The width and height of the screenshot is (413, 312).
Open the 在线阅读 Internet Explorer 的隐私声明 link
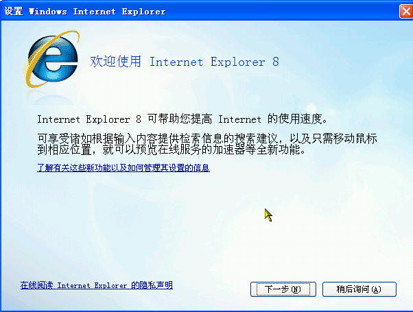[97, 285]
